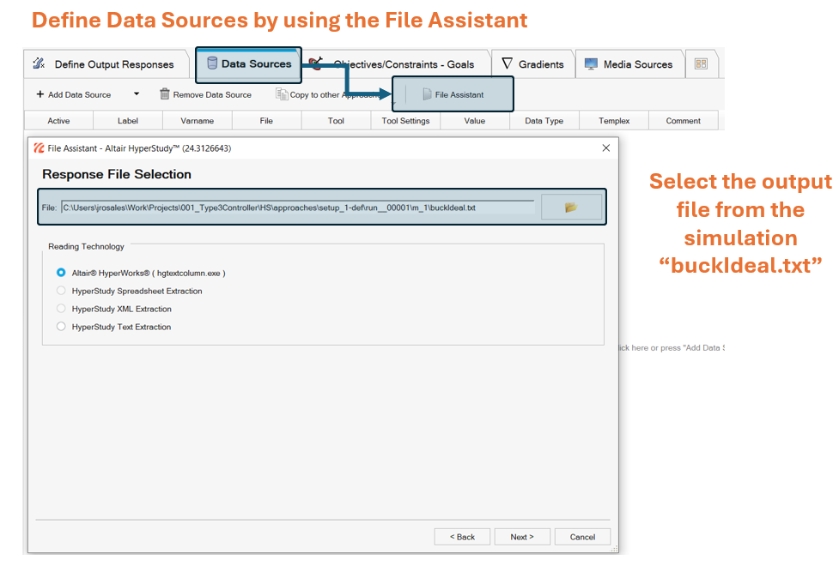Click the Label column header
This screenshot has width=839, height=572.
[128, 121]
